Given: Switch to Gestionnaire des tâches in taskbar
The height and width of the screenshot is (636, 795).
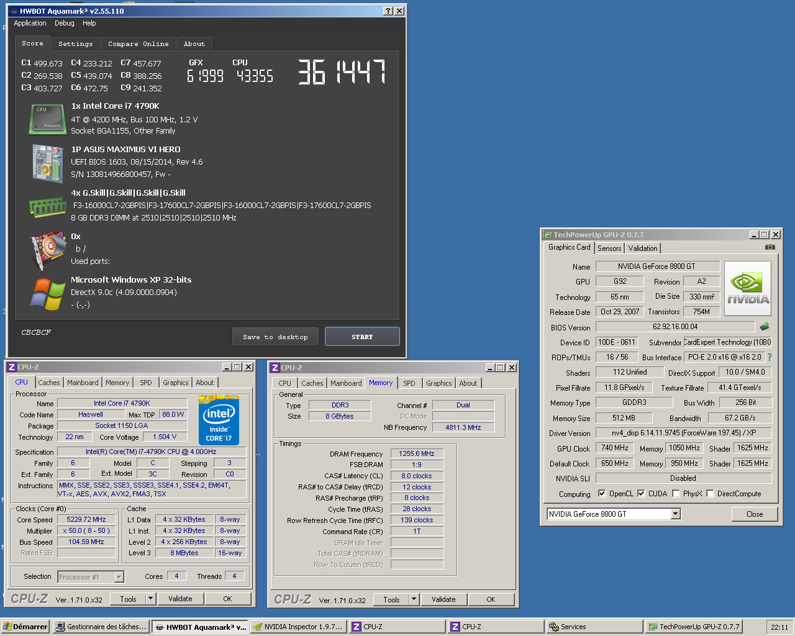Looking at the screenshot, I should 101,627.
